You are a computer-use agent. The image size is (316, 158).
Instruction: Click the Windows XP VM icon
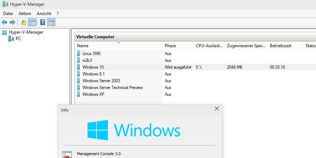[78, 94]
